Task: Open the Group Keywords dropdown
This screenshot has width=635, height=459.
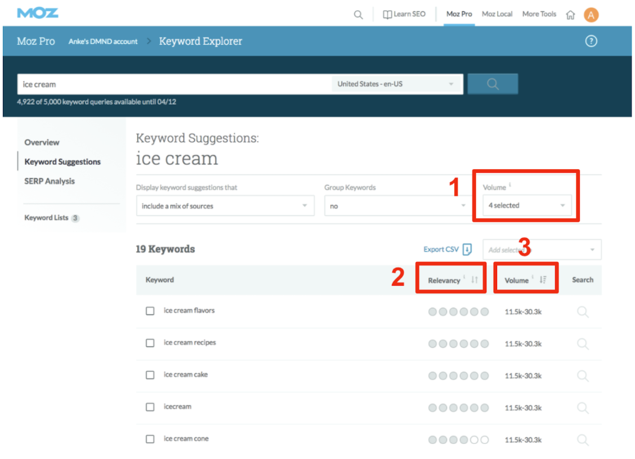Action: pyautogui.click(x=397, y=206)
